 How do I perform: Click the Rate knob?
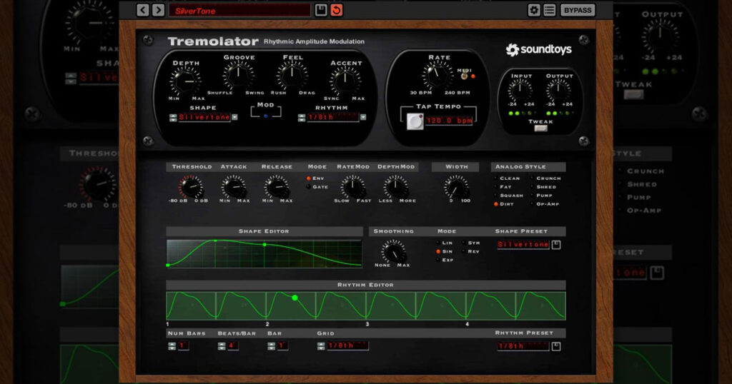coord(438,76)
